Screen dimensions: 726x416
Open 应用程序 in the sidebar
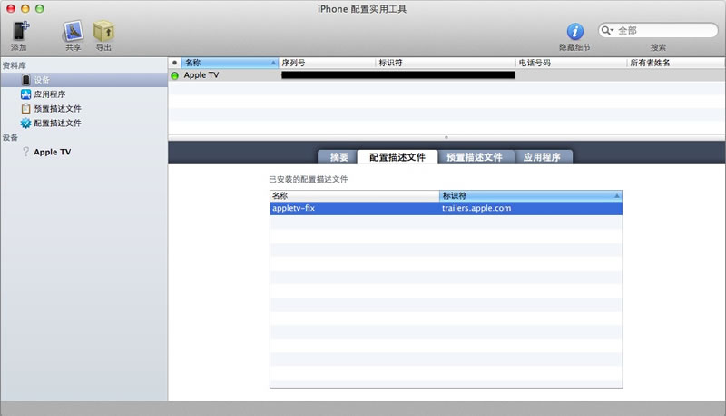point(49,94)
